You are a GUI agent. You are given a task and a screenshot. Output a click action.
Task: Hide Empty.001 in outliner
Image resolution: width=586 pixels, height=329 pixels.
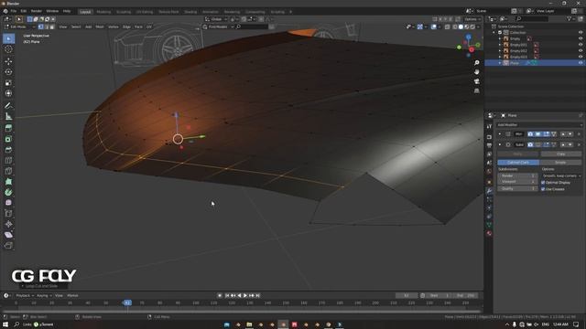[581, 45]
